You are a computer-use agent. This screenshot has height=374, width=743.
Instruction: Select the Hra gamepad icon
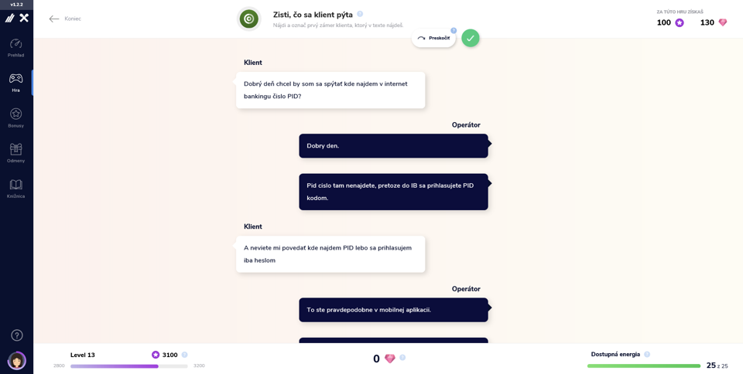tap(16, 78)
